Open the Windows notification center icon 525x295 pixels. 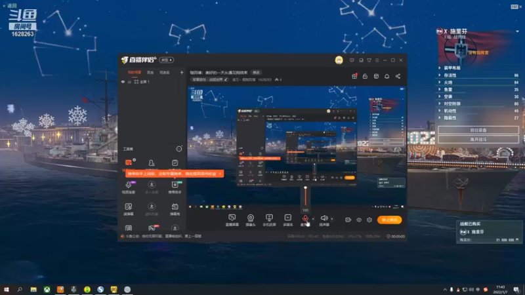coord(516,289)
